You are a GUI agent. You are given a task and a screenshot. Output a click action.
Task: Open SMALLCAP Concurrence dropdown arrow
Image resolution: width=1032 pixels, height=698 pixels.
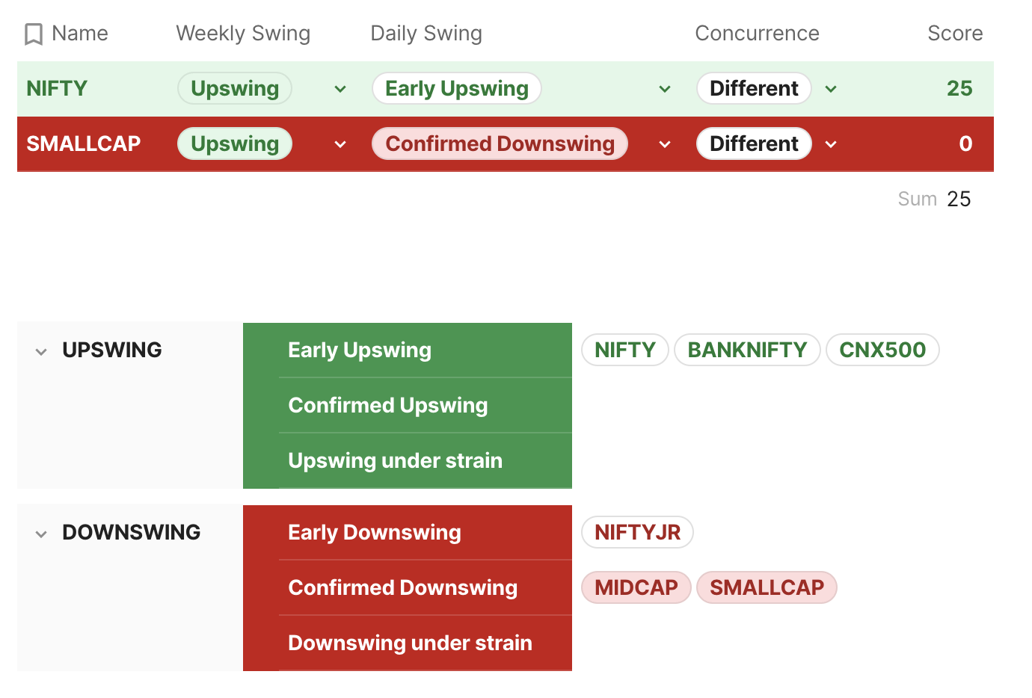(x=831, y=145)
